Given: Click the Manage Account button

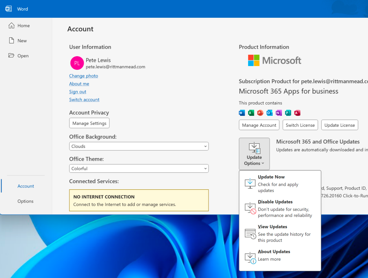Looking at the screenshot, I should pyautogui.click(x=259, y=125).
